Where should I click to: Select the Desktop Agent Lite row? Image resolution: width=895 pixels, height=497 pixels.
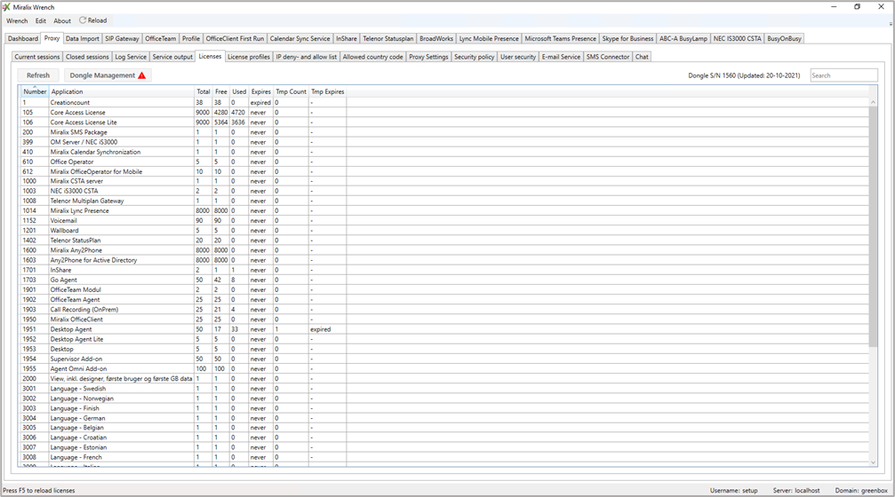(x=445, y=339)
